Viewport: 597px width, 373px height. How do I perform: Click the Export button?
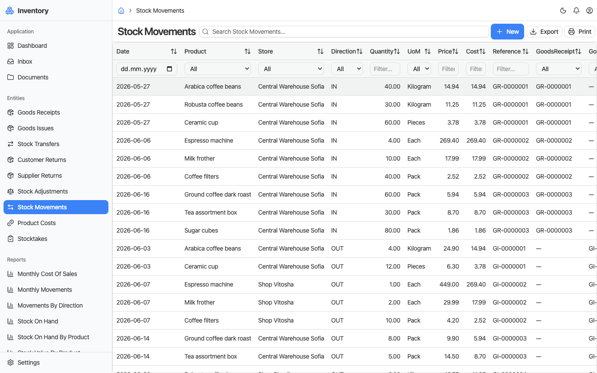click(x=544, y=32)
